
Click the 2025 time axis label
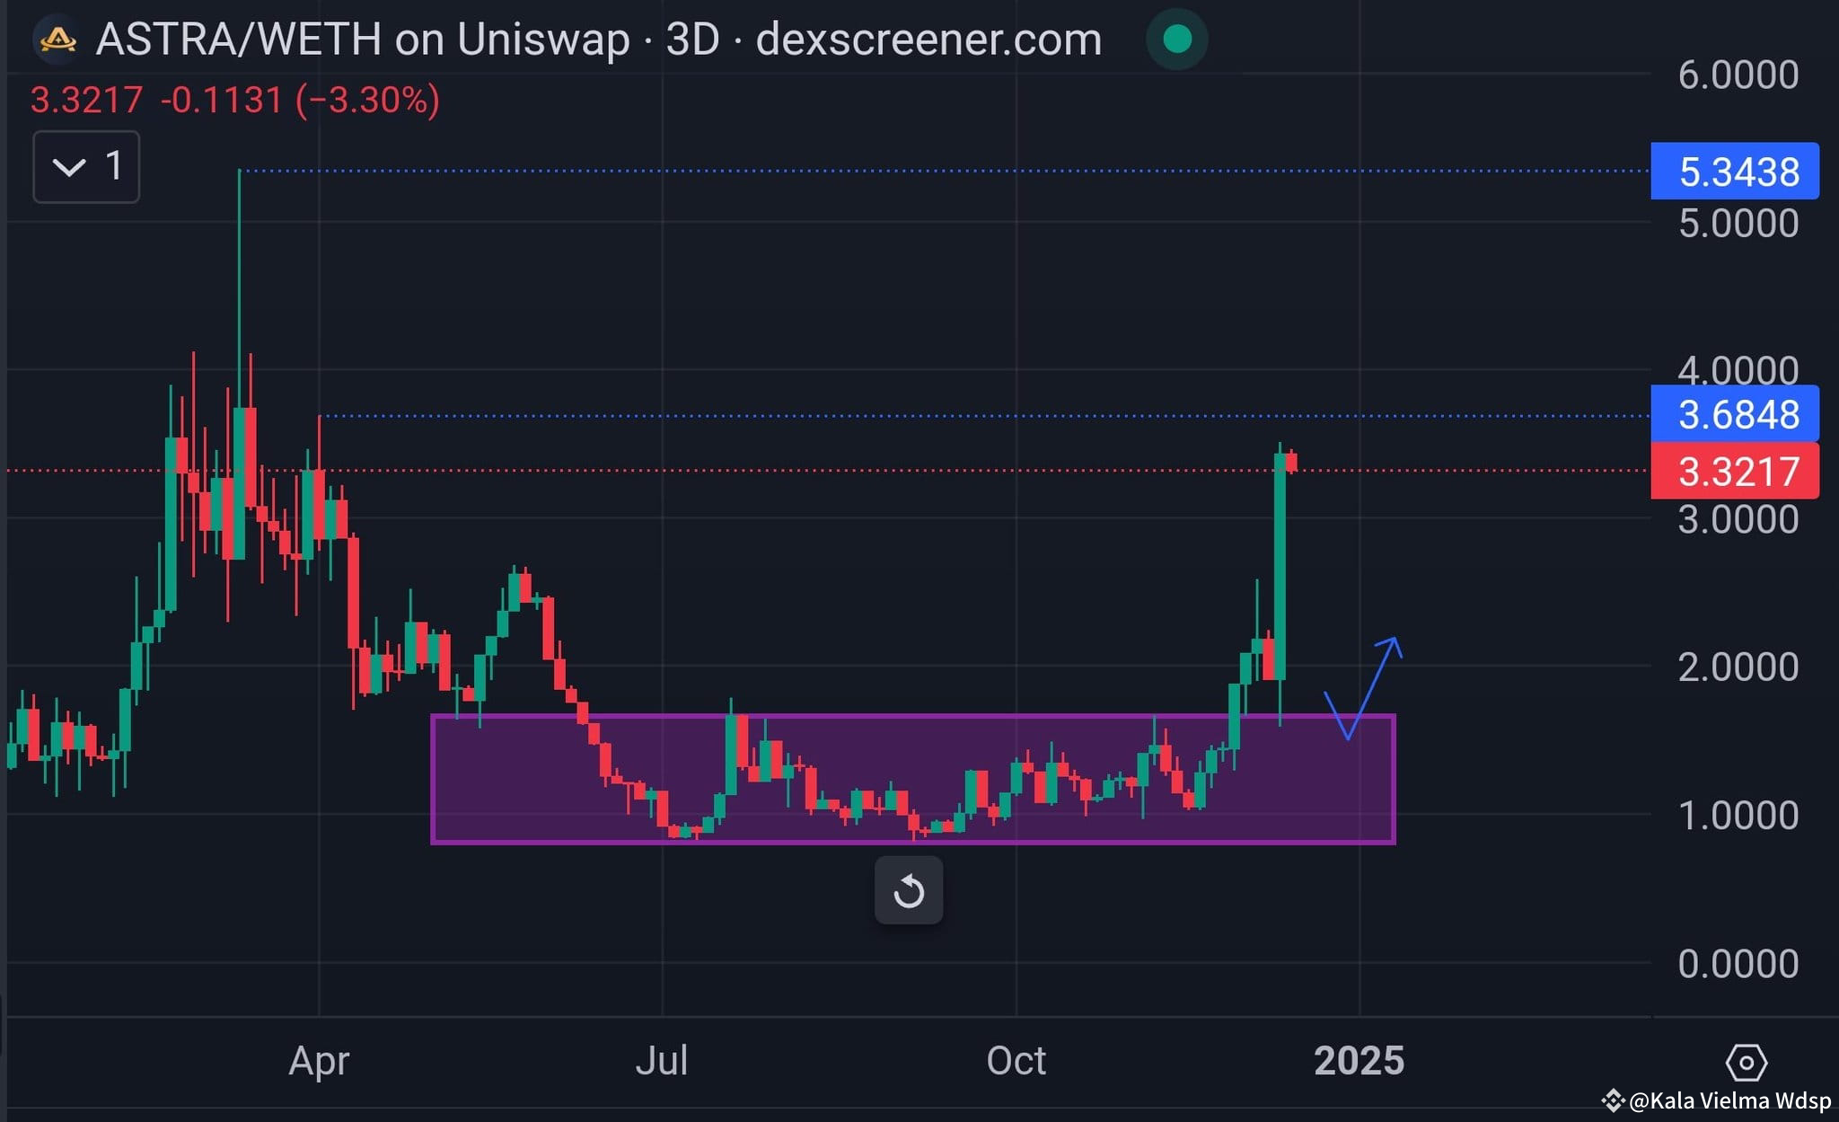point(1359,1061)
